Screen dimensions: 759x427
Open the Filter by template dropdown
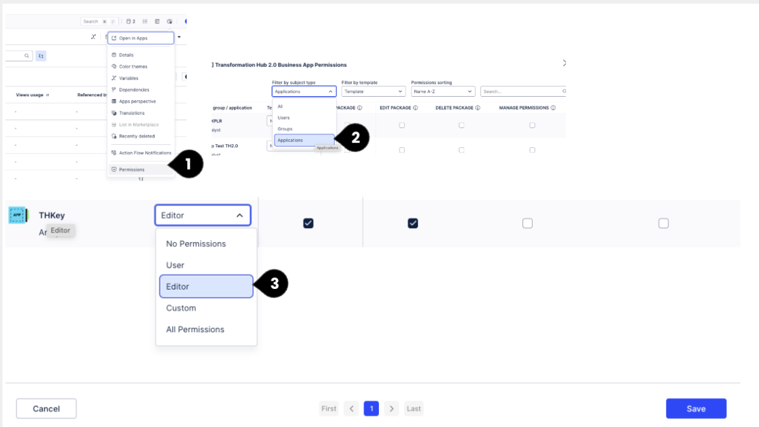(373, 92)
